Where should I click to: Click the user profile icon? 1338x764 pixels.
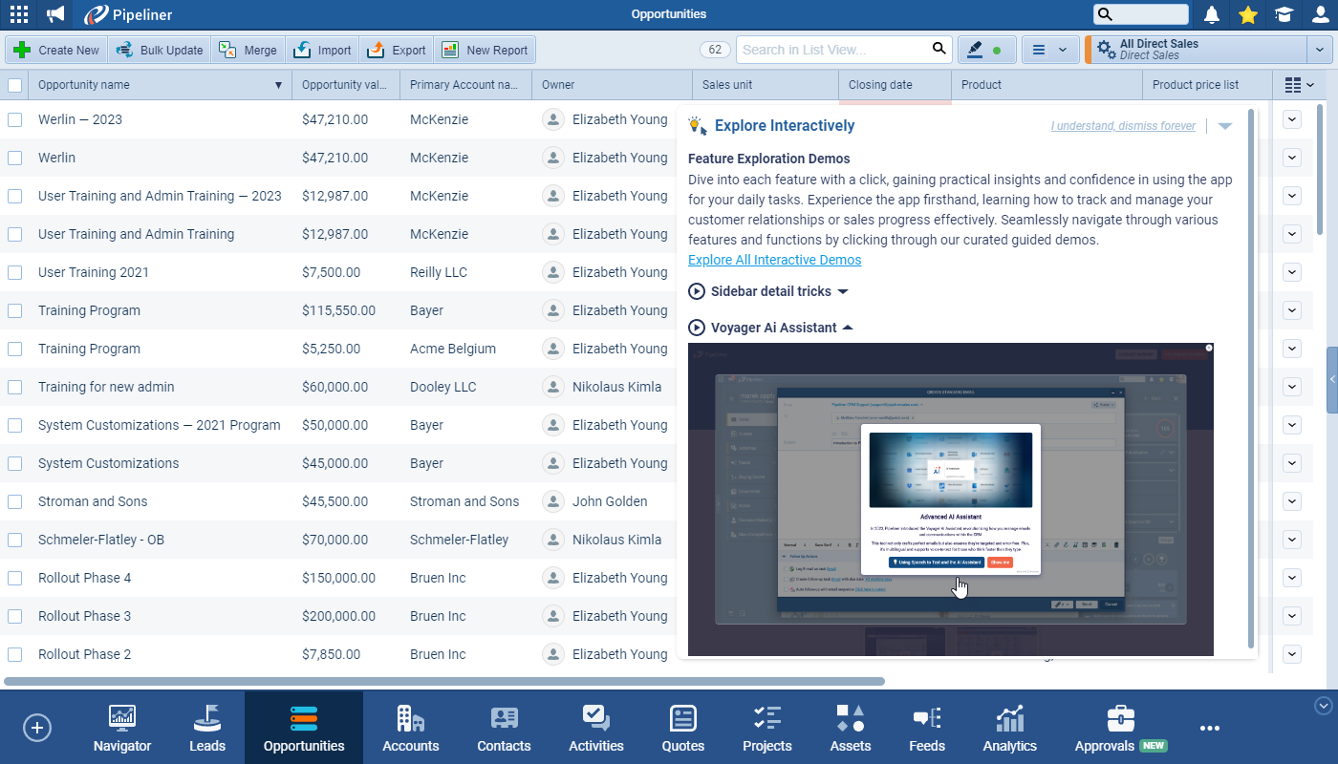[x=1320, y=14]
